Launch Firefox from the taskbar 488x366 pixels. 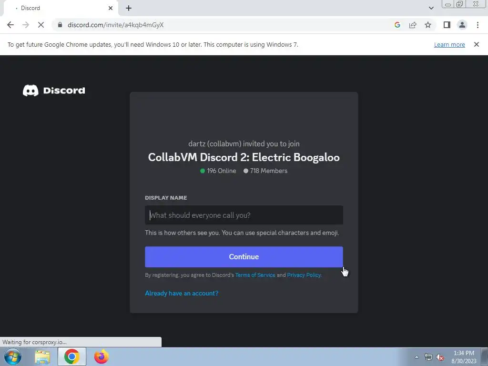(x=102, y=356)
